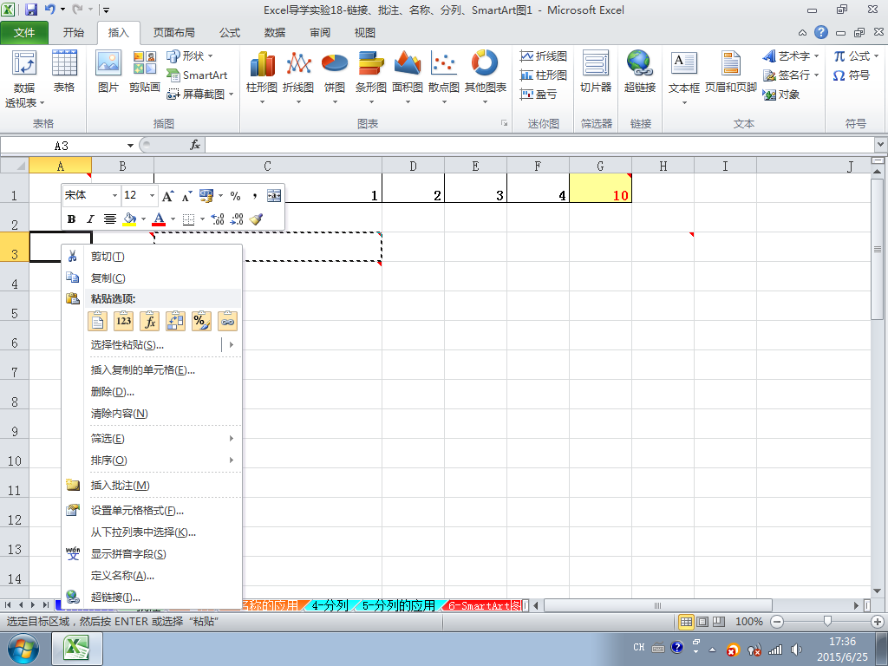Insert an Object (对象) from ribbon
This screenshot has height=666, width=888.
[781, 95]
